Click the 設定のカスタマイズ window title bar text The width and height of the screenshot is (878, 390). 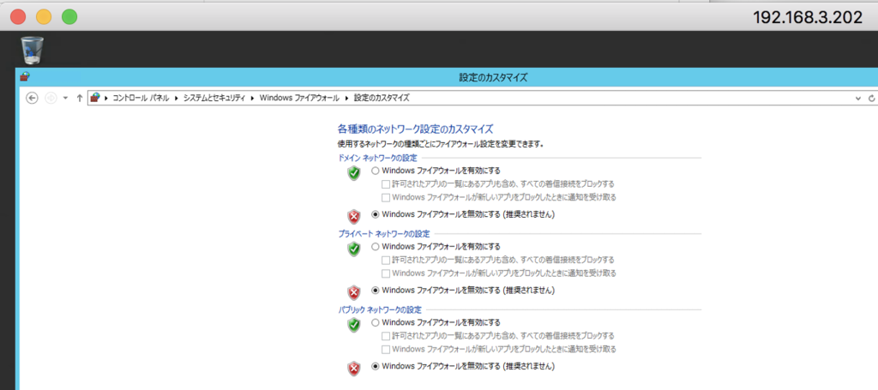point(493,77)
